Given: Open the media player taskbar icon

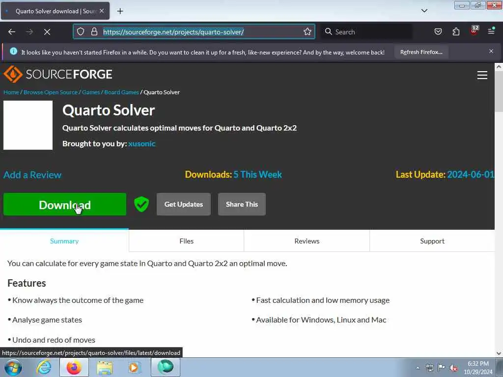Looking at the screenshot, I should click(x=134, y=367).
